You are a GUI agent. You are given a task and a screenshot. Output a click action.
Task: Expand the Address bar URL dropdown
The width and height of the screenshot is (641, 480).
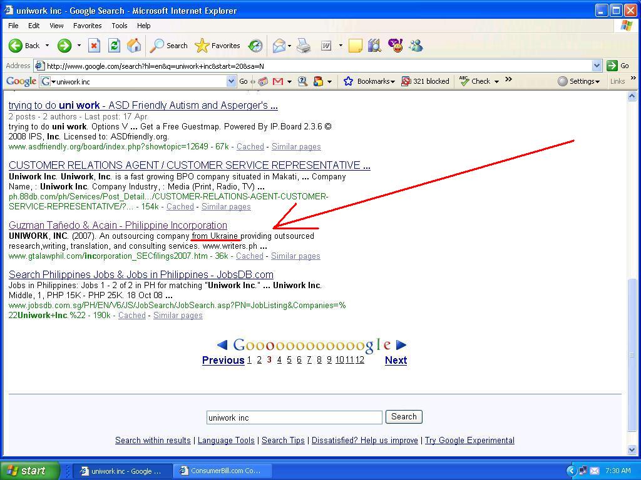pos(597,66)
